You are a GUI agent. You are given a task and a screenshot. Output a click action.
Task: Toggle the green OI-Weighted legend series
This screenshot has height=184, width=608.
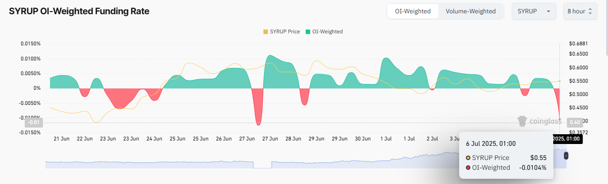(x=324, y=32)
